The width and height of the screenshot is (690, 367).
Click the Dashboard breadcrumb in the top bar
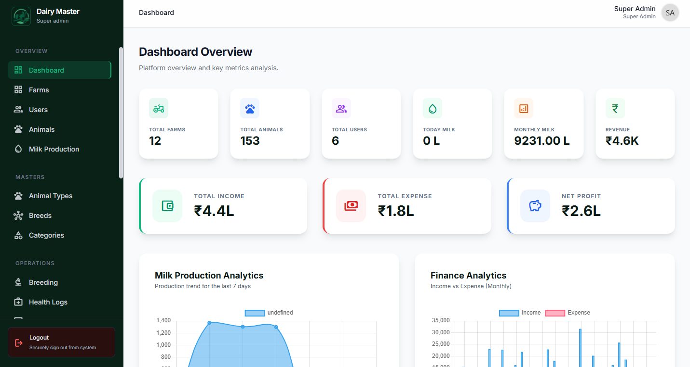pos(156,13)
